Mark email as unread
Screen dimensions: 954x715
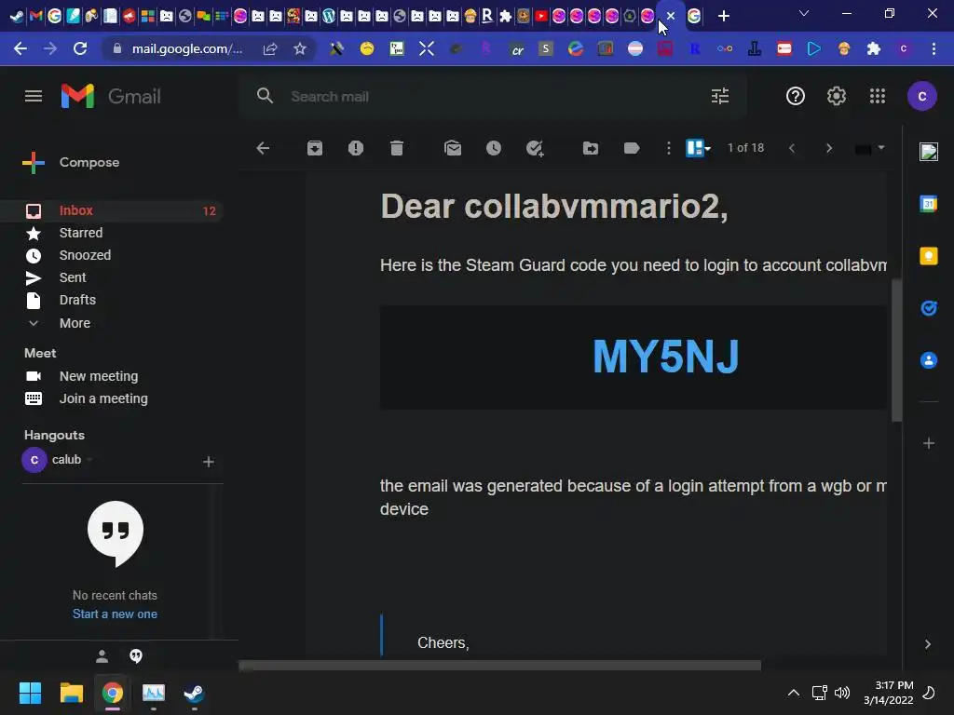[453, 148]
